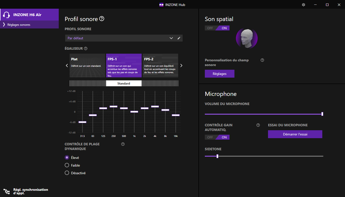Click the Son spatial heading
The height and width of the screenshot is (197, 345).
[219, 19]
